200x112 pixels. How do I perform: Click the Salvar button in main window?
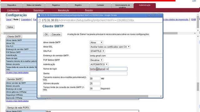[10, 27]
